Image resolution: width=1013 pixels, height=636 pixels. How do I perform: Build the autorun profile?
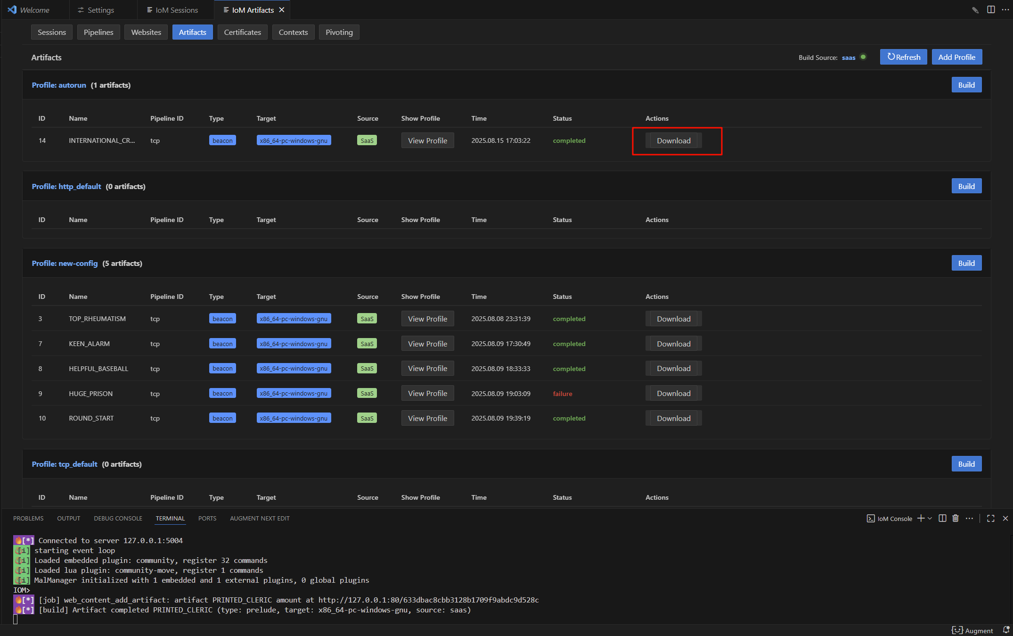[x=966, y=85]
